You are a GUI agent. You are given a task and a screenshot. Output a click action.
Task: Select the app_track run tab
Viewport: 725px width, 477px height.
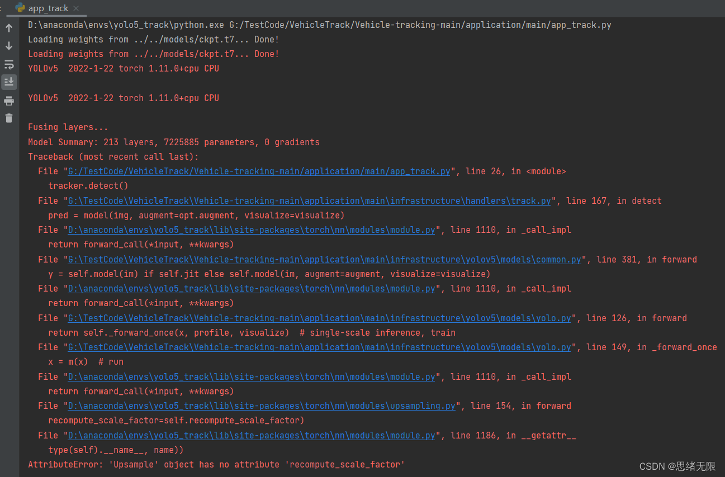click(48, 8)
